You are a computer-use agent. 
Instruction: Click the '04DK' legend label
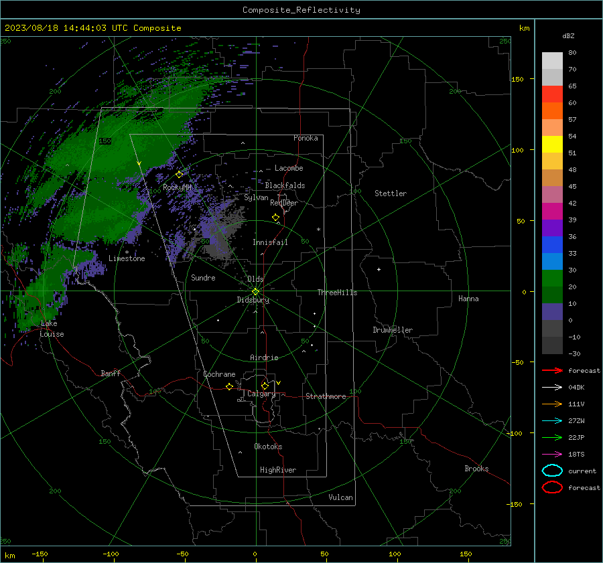[576, 388]
